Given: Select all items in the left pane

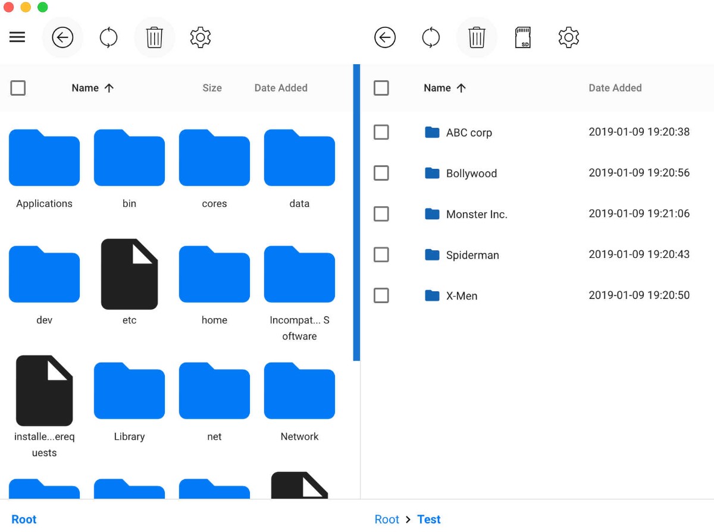Looking at the screenshot, I should tap(18, 87).
